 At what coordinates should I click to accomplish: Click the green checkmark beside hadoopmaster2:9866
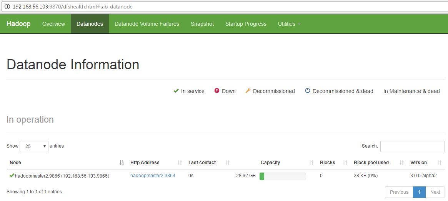(x=12, y=175)
